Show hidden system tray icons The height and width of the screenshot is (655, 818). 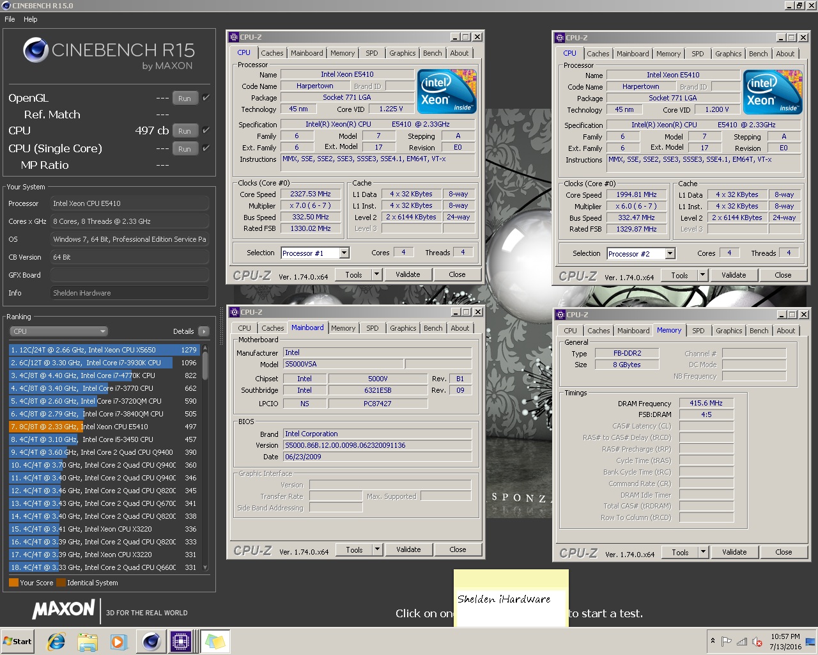tap(713, 641)
